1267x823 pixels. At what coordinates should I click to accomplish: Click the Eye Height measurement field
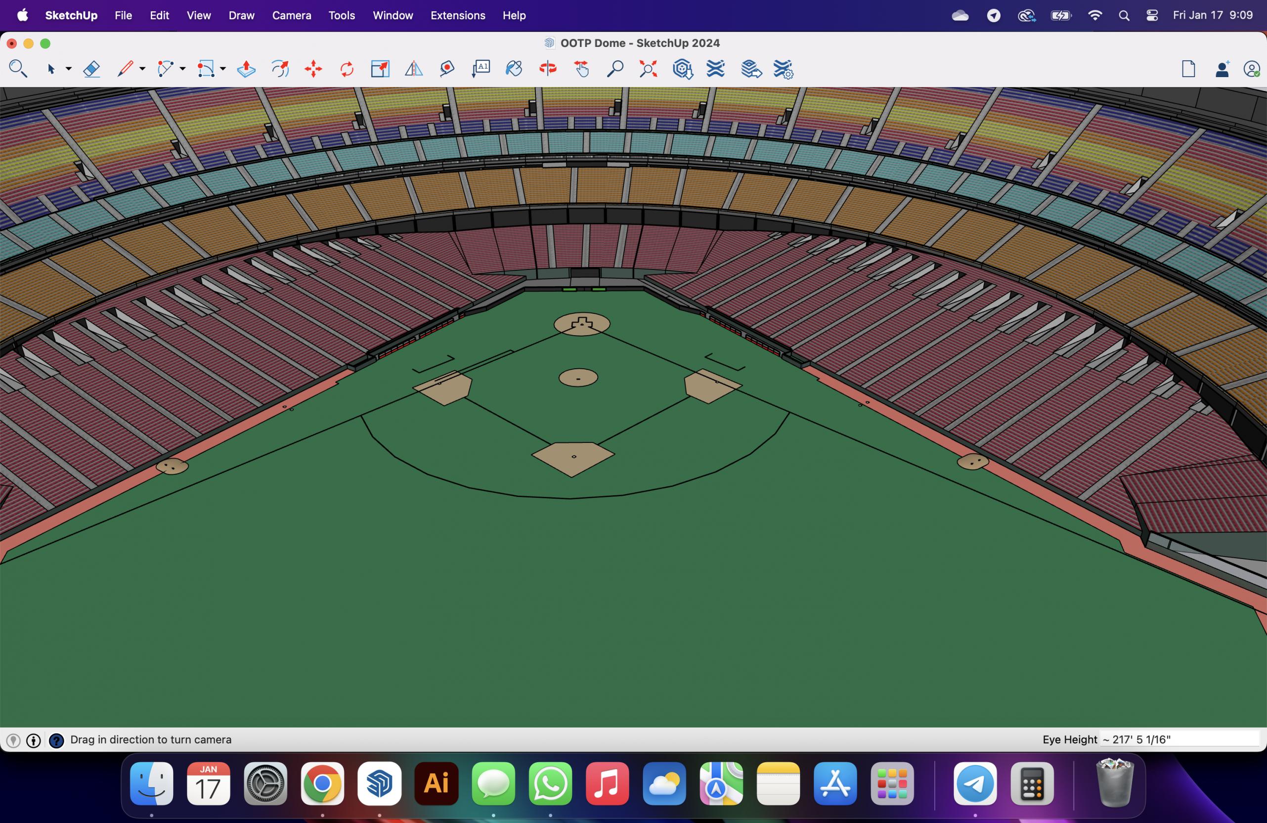[1179, 739]
